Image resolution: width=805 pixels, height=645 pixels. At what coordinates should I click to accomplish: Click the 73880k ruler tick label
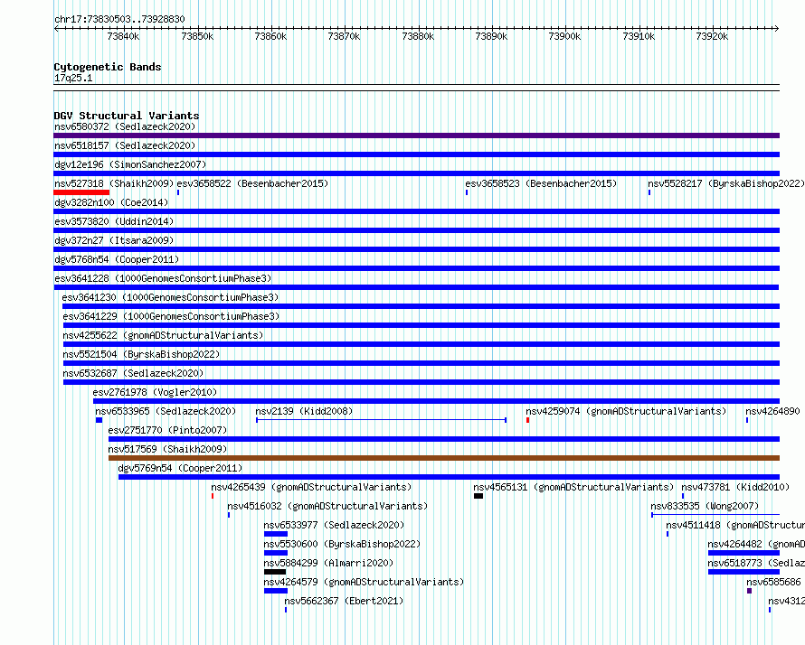(x=418, y=36)
